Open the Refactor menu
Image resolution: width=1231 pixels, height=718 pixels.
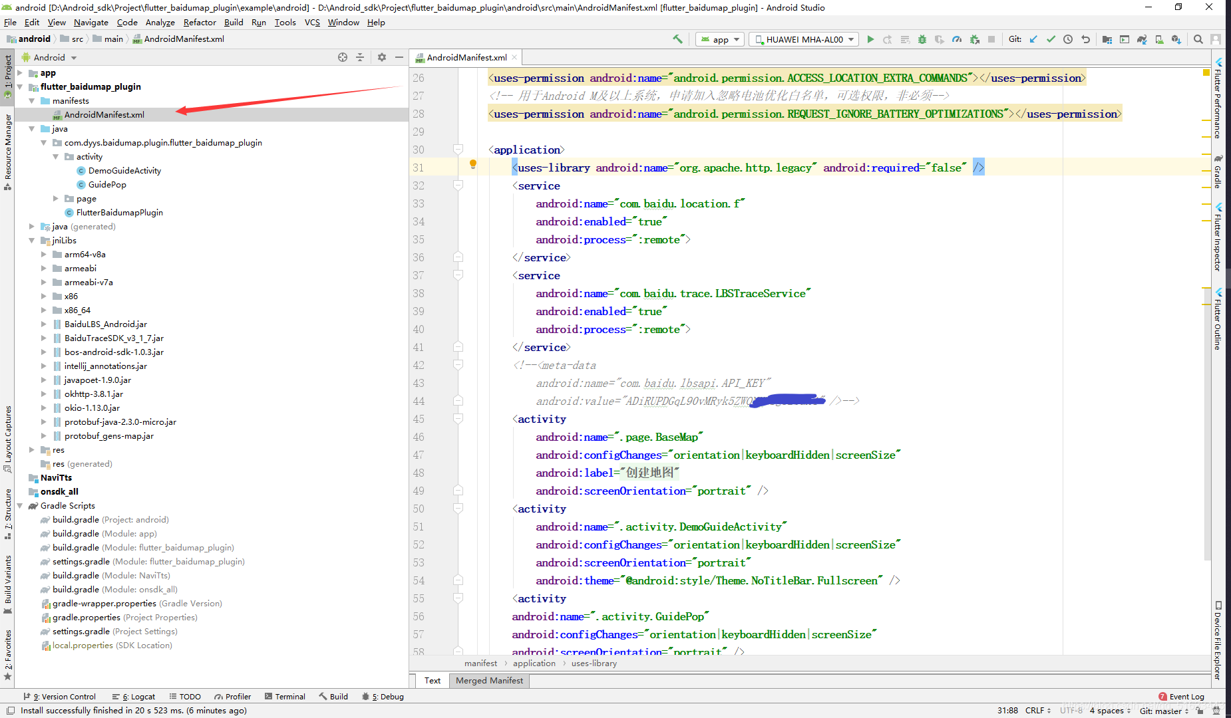pyautogui.click(x=200, y=22)
